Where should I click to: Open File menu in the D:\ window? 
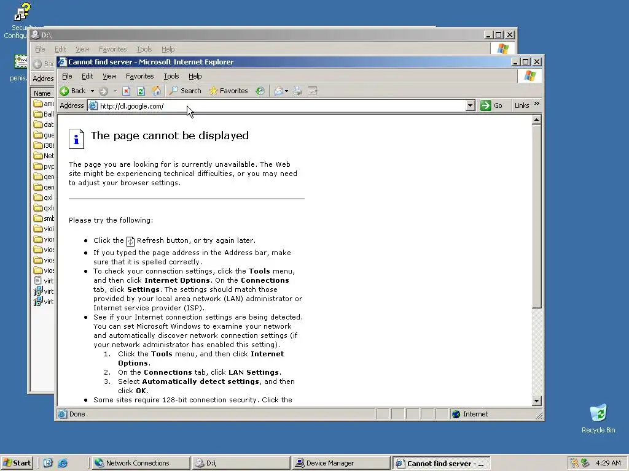[x=40, y=49]
